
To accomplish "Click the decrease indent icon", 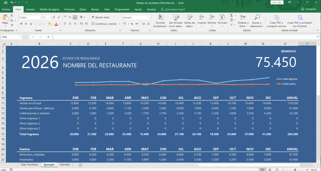I will pyautogui.click(x=81, y=24).
